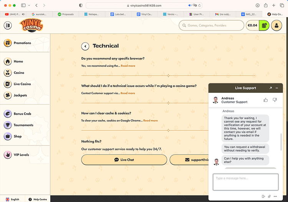The height and width of the screenshot is (202, 288).
Task: Click the chat message input box
Action: (246, 182)
